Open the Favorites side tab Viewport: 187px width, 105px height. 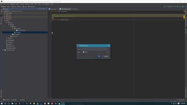pyautogui.click(x=1, y=93)
